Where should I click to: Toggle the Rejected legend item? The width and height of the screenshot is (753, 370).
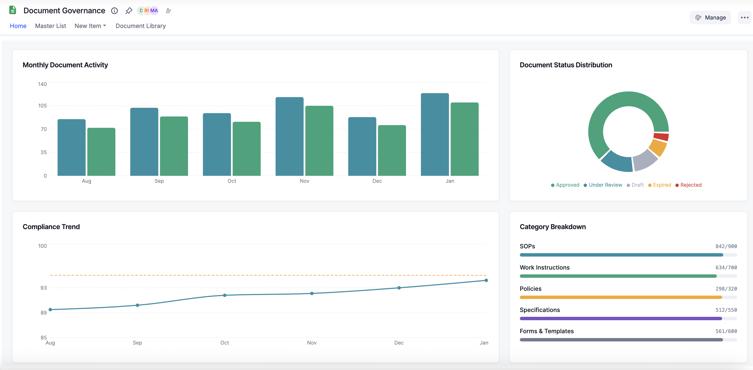[688, 185]
